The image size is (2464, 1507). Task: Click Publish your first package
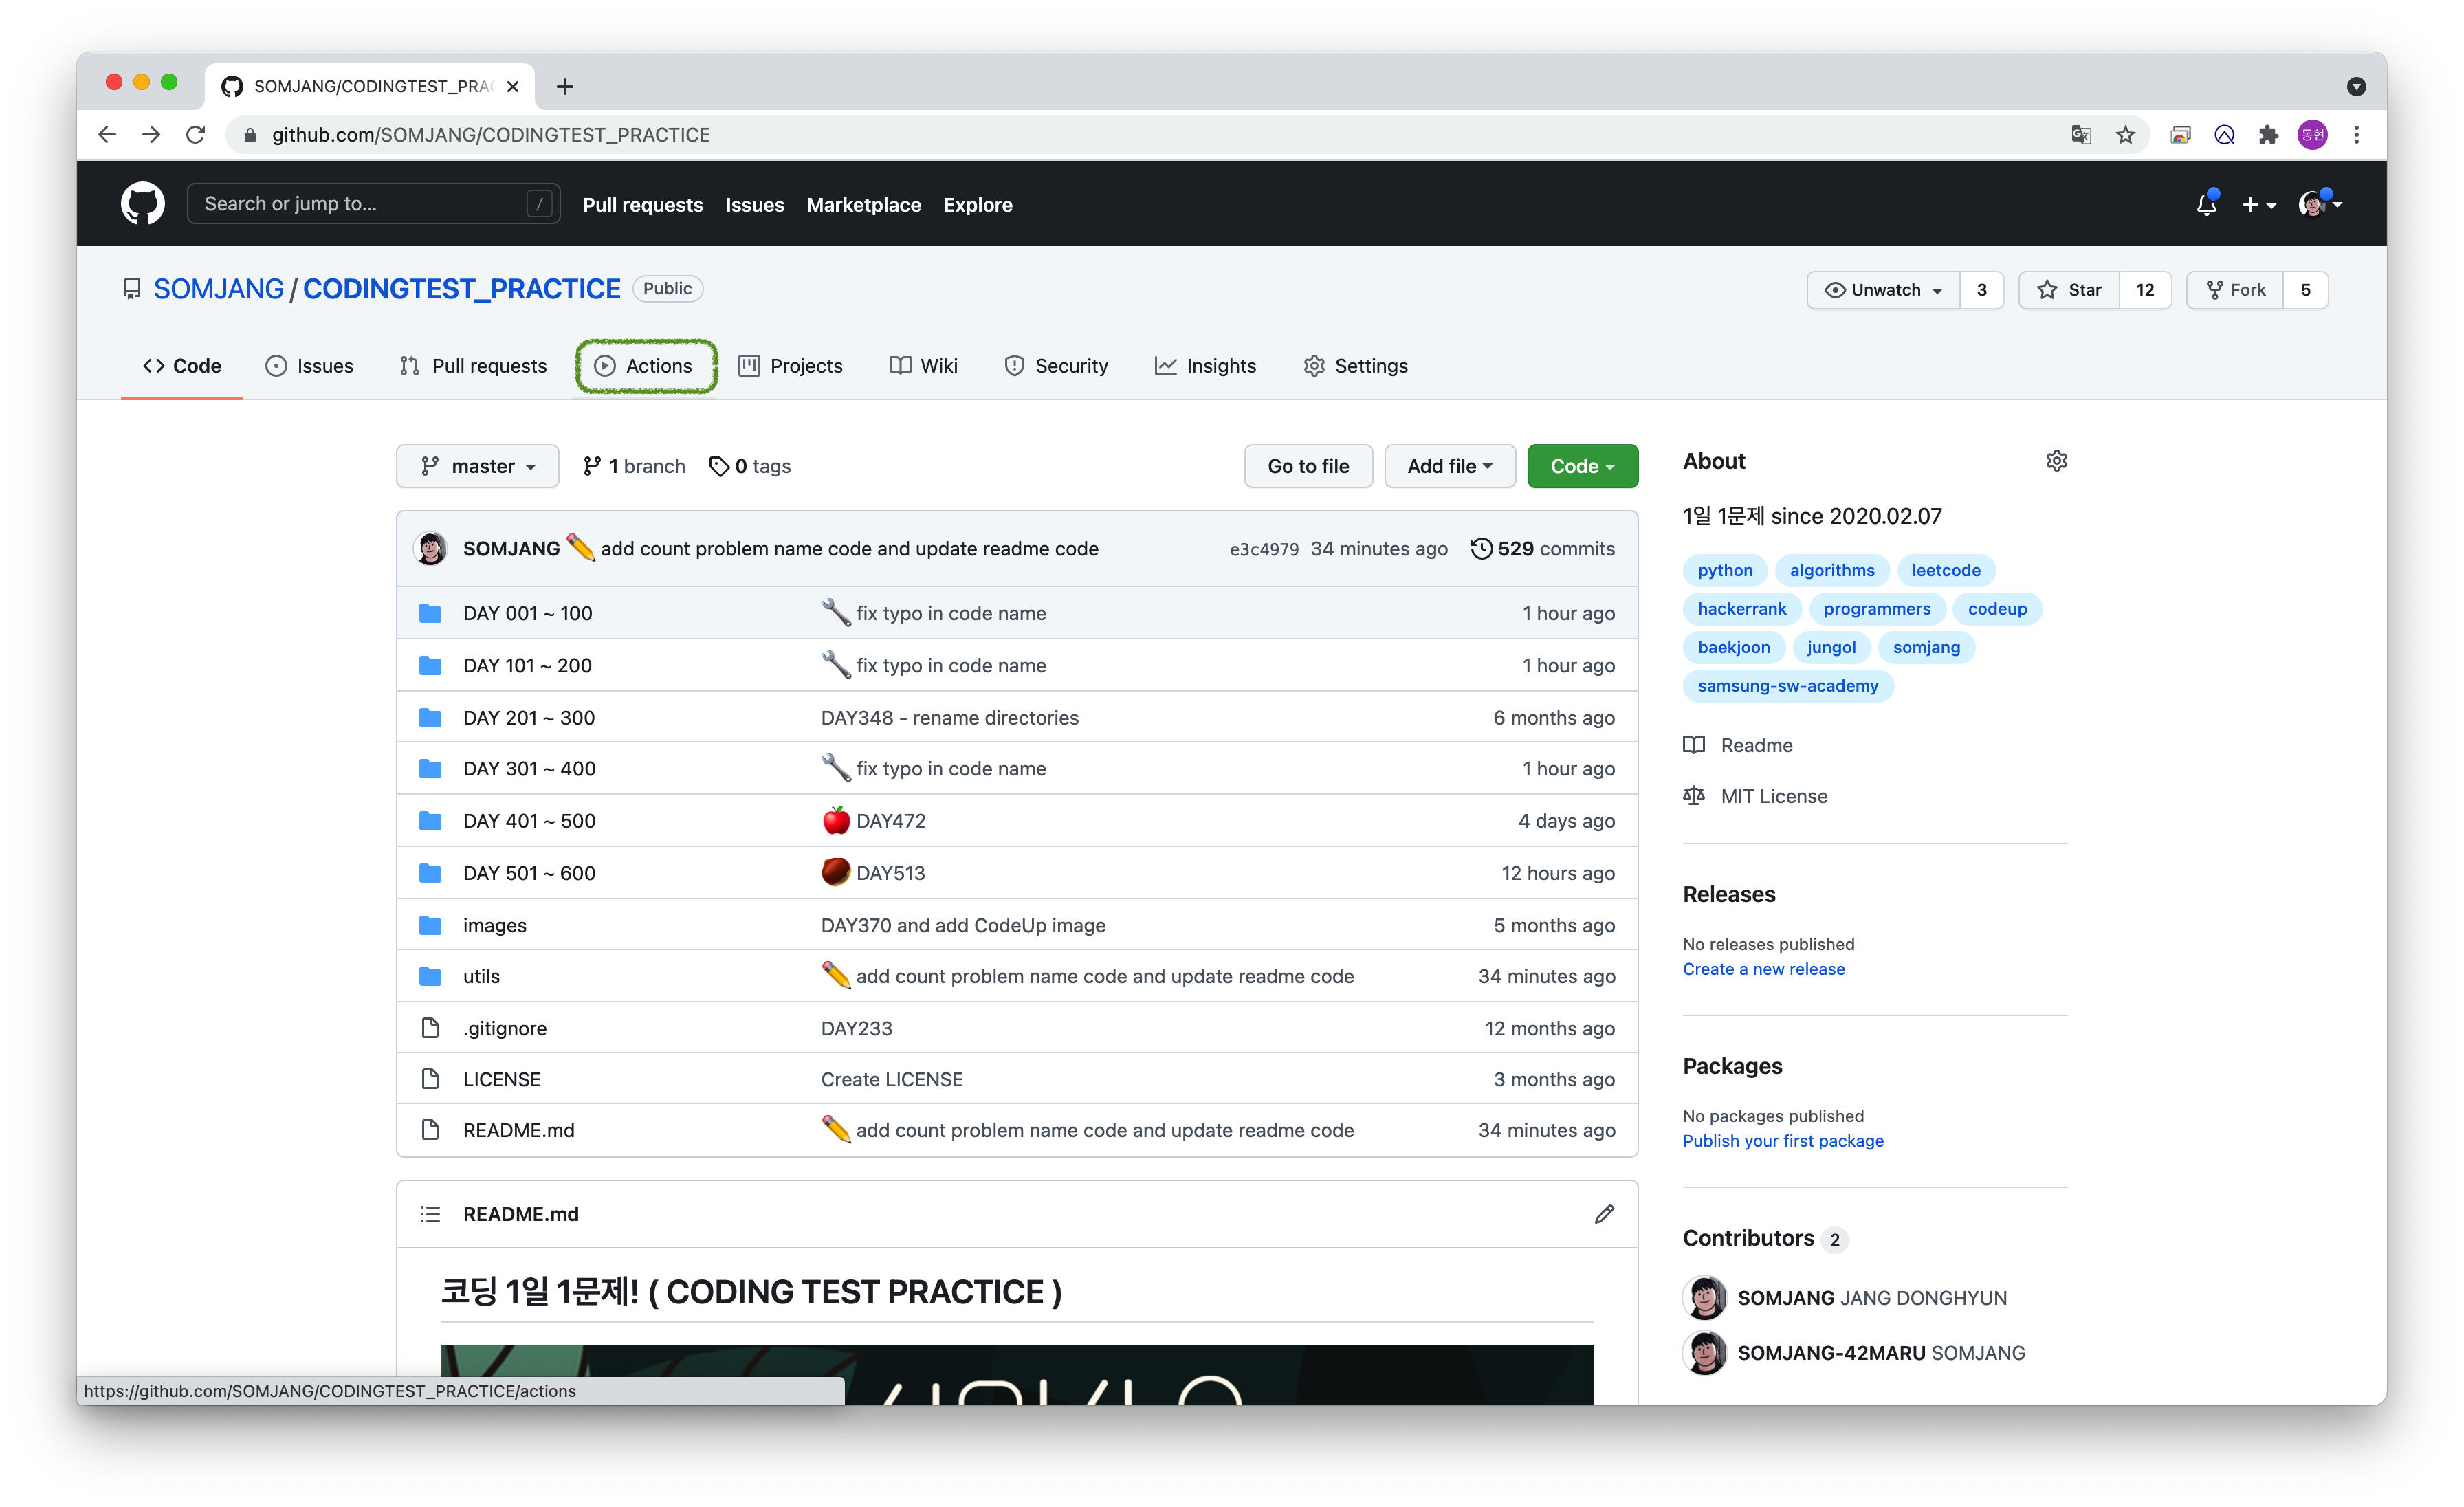1782,1141
